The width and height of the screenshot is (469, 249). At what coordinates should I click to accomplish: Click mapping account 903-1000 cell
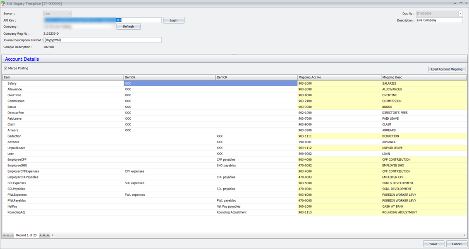tap(339, 83)
